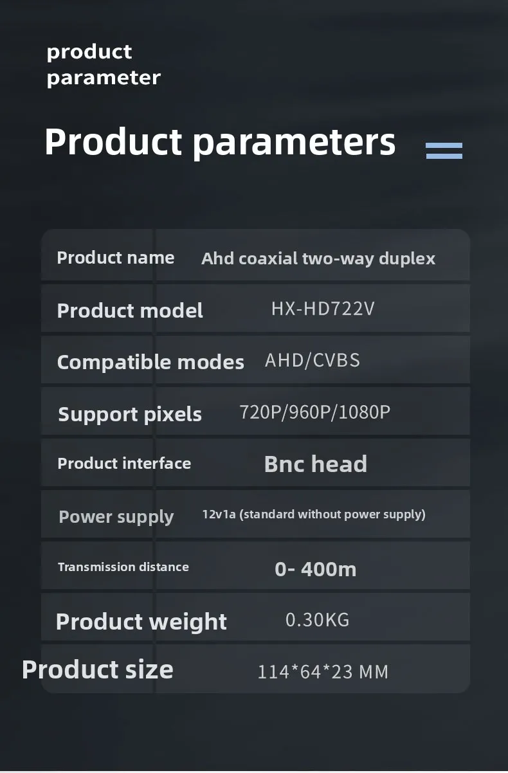
Task: Click the HX-HD722V model value
Action: (x=323, y=309)
